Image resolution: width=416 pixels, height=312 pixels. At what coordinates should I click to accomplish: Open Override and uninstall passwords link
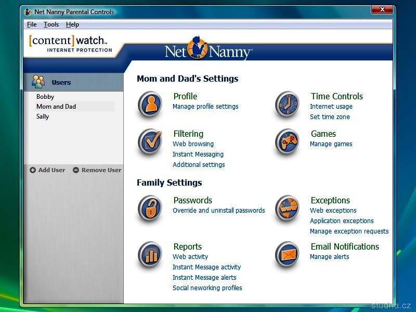point(219,211)
